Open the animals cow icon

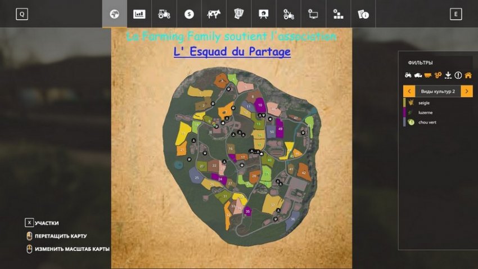214,14
